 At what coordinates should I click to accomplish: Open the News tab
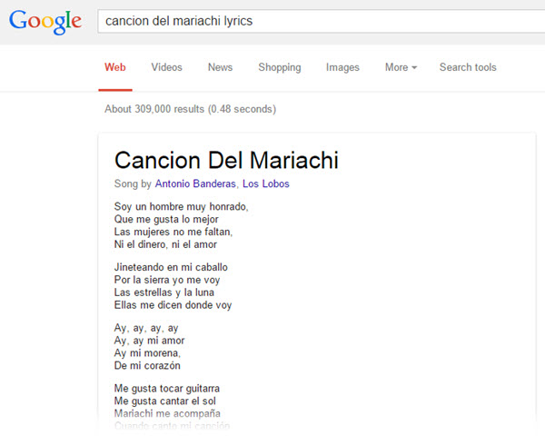(220, 67)
